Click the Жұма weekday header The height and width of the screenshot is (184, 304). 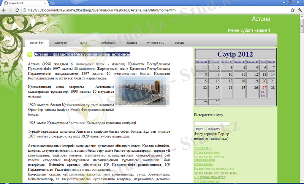(263, 62)
